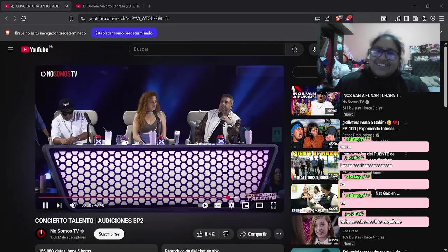Click the address bar URL
The image size is (448, 252).
129,19
